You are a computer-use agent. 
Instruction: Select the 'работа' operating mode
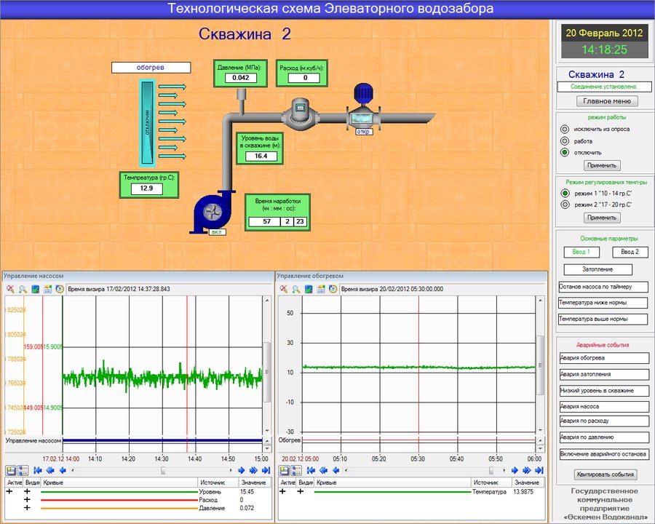pos(564,140)
